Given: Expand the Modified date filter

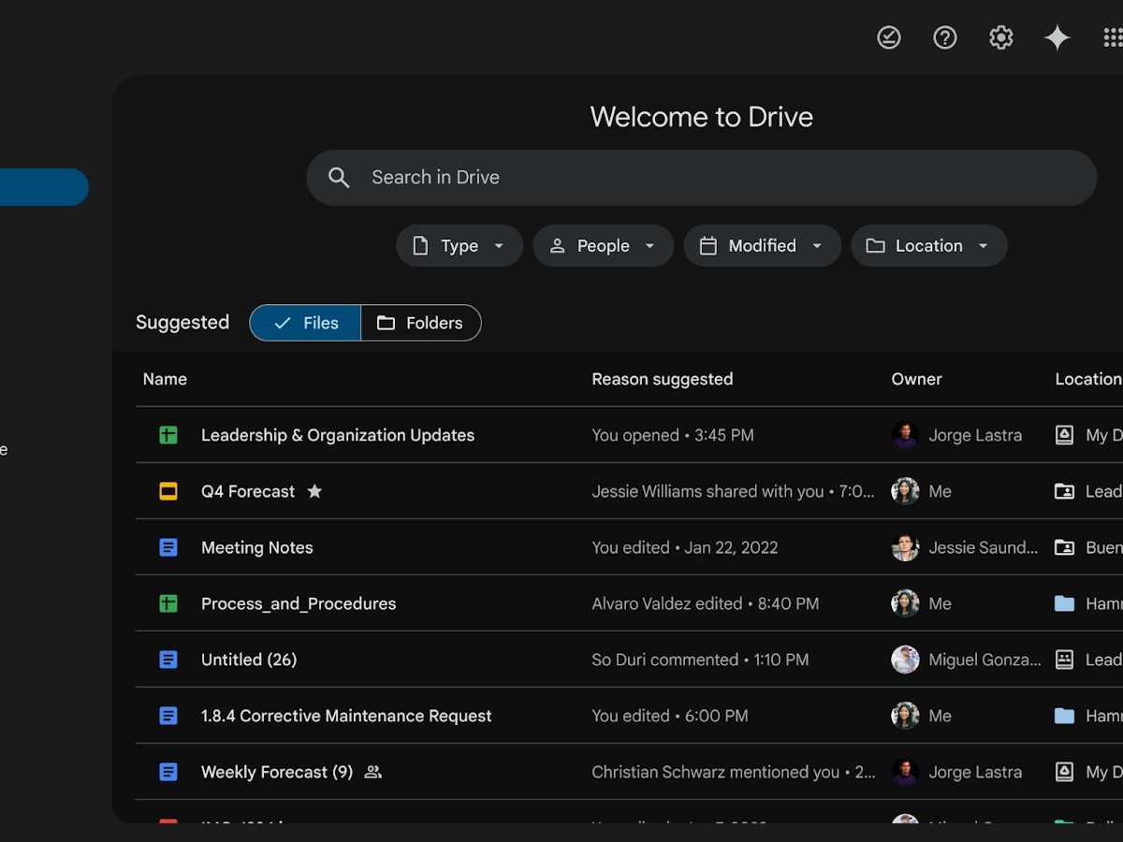Looking at the screenshot, I should pyautogui.click(x=762, y=246).
